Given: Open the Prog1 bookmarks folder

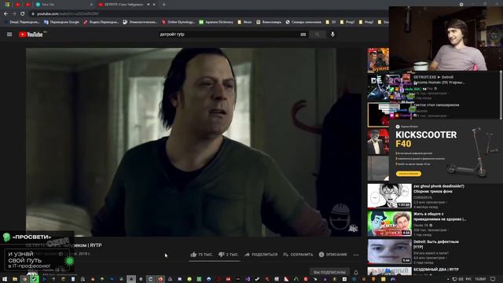Looking at the screenshot, I should 347,22.
